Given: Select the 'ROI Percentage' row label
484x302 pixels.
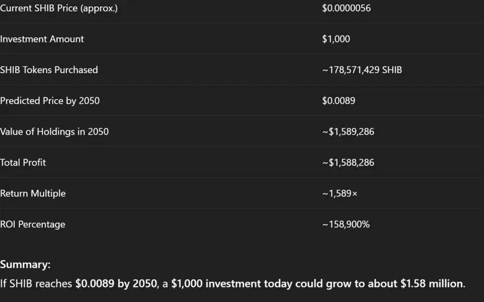Looking at the screenshot, I should [x=33, y=225].
